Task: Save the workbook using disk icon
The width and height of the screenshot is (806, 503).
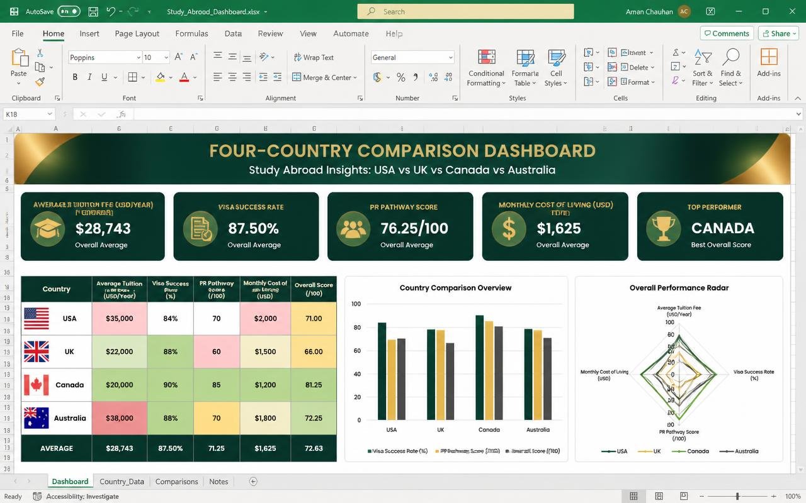Action: click(93, 11)
